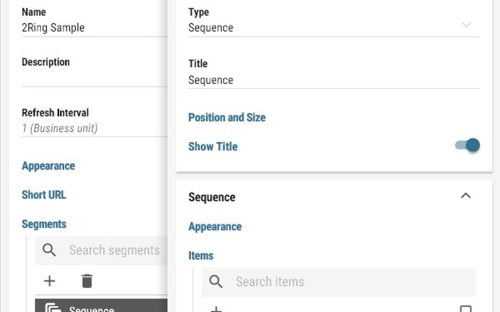
Task: Click the Items section header
Action: tap(201, 255)
